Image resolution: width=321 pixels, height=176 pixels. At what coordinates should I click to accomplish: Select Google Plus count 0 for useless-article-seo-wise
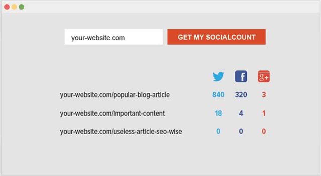click(x=264, y=132)
